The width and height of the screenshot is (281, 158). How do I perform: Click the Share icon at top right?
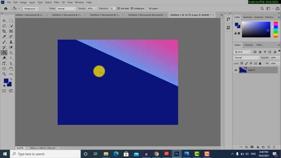coord(277,9)
